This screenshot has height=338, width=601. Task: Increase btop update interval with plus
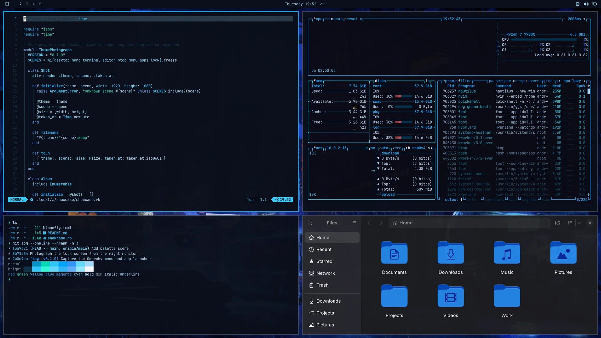coord(584,19)
